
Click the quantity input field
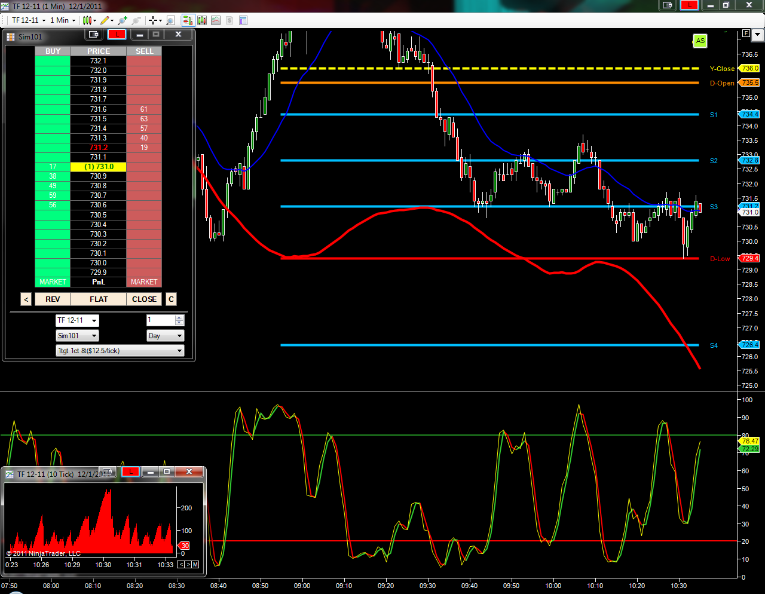point(161,320)
